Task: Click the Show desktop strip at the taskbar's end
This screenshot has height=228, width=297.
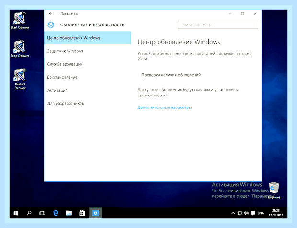Action: point(286,213)
